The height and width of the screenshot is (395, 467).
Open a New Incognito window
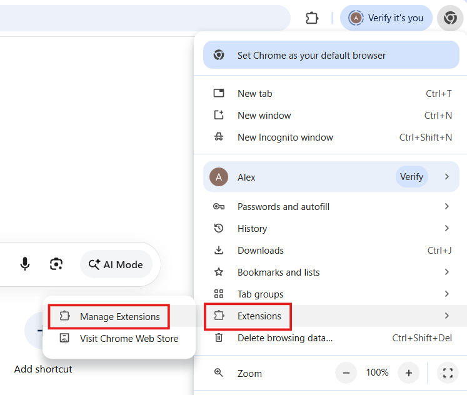click(331, 137)
